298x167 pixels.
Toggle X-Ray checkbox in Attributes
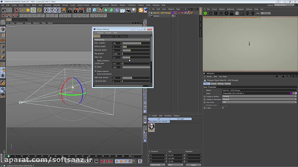223,108
